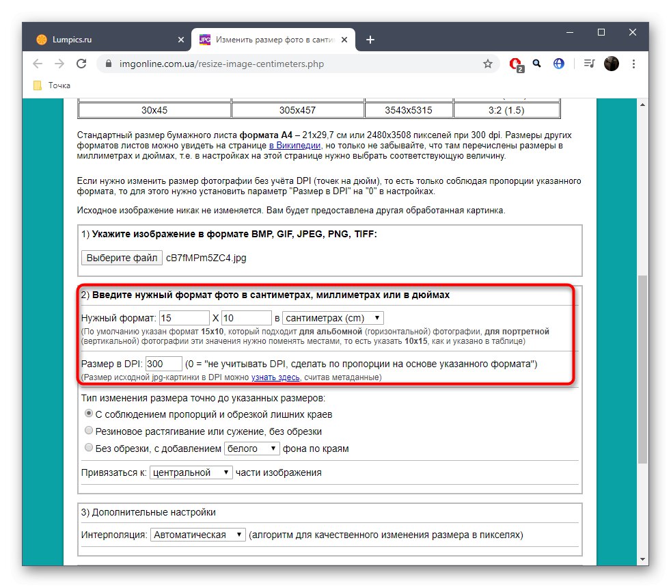
Task: Expand the центральной anchor position dropdown
Action: [x=191, y=472]
